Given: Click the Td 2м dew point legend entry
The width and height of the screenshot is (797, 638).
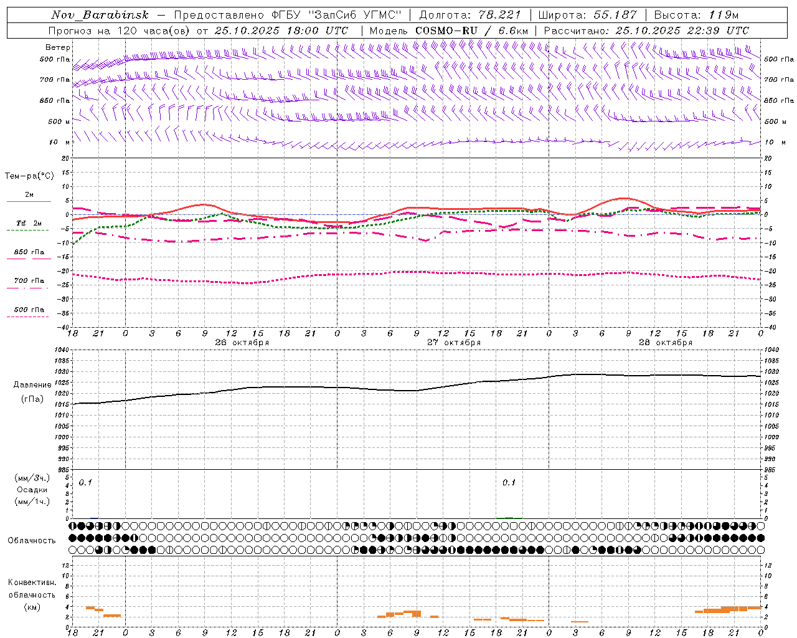Looking at the screenshot, I should pyautogui.click(x=29, y=223).
